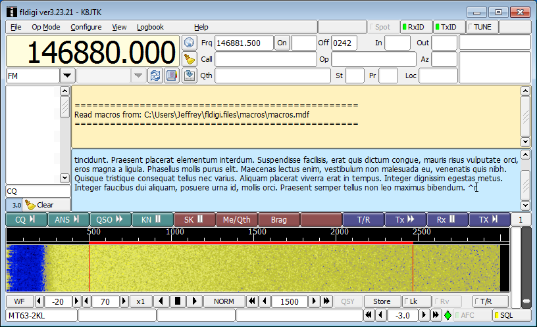Click the Clear broom button under CQ field

pyautogui.click(x=46, y=205)
